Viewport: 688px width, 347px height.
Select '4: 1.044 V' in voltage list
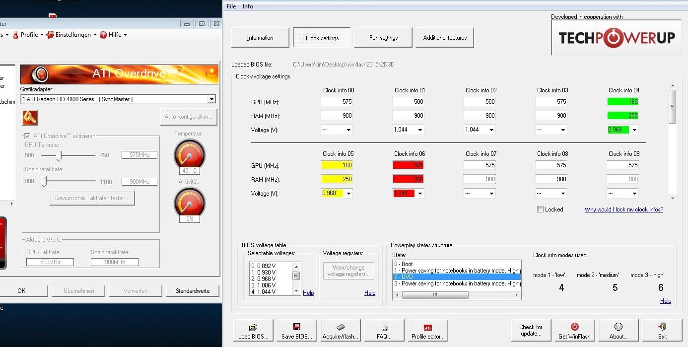[271, 292]
